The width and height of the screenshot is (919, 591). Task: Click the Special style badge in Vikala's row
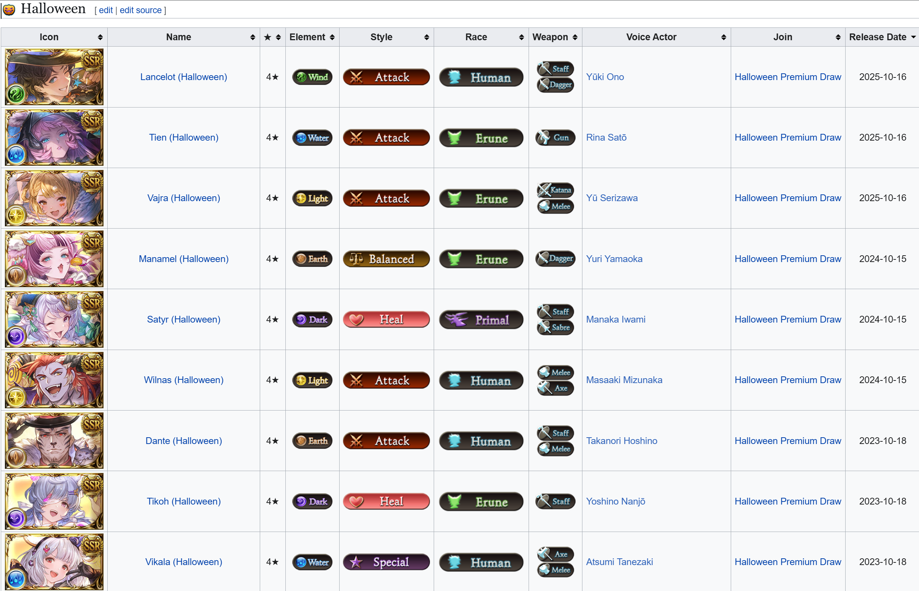click(386, 562)
